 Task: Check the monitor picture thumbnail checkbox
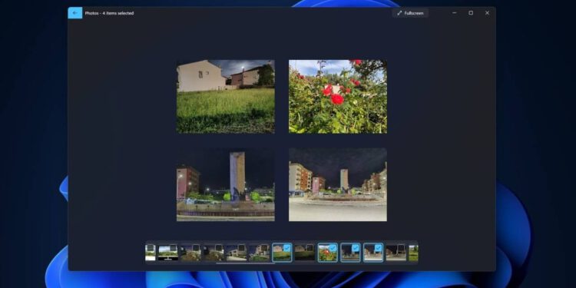[173, 248]
